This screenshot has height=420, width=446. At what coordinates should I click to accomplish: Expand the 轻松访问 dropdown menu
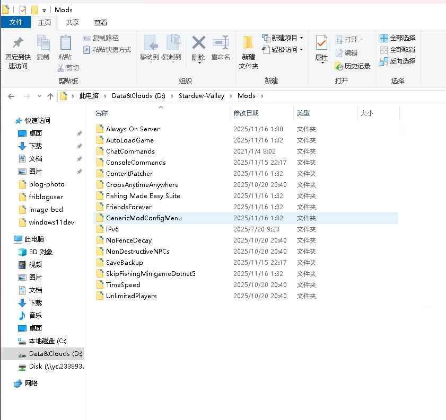pos(283,50)
